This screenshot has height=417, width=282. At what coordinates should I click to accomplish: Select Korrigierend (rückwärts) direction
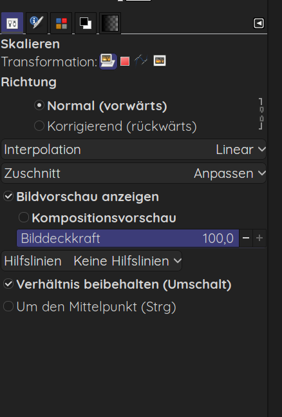[x=115, y=126]
